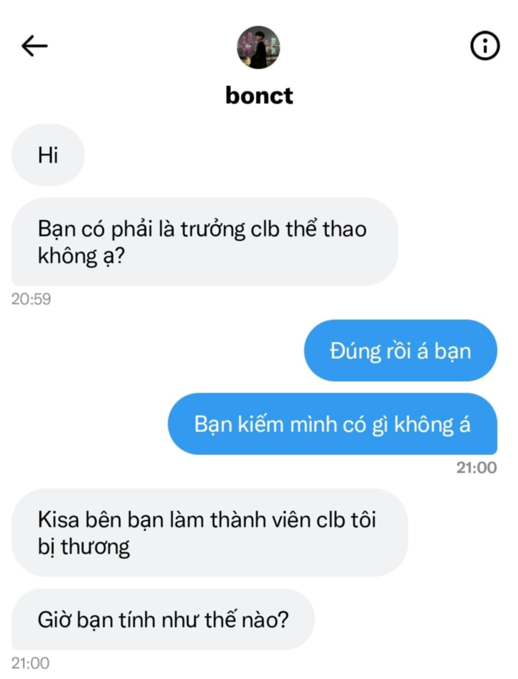Select the blue "Đúng rồi á bạn" bubble
The image size is (518, 679).
400,351
